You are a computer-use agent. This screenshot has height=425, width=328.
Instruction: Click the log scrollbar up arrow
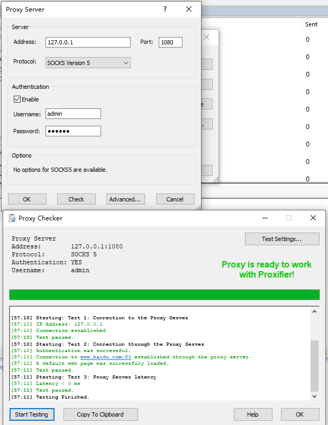[x=314, y=311]
